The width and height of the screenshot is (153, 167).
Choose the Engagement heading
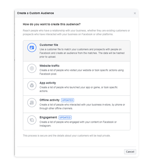[48, 117]
